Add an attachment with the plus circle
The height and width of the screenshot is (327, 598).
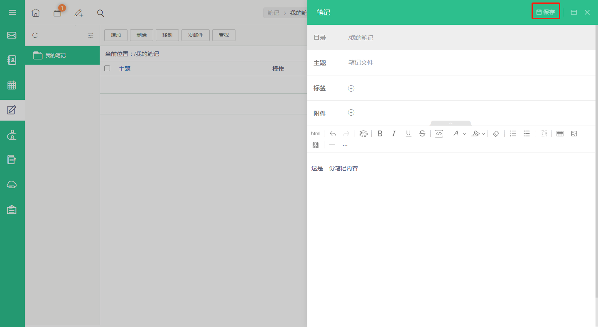click(x=351, y=113)
